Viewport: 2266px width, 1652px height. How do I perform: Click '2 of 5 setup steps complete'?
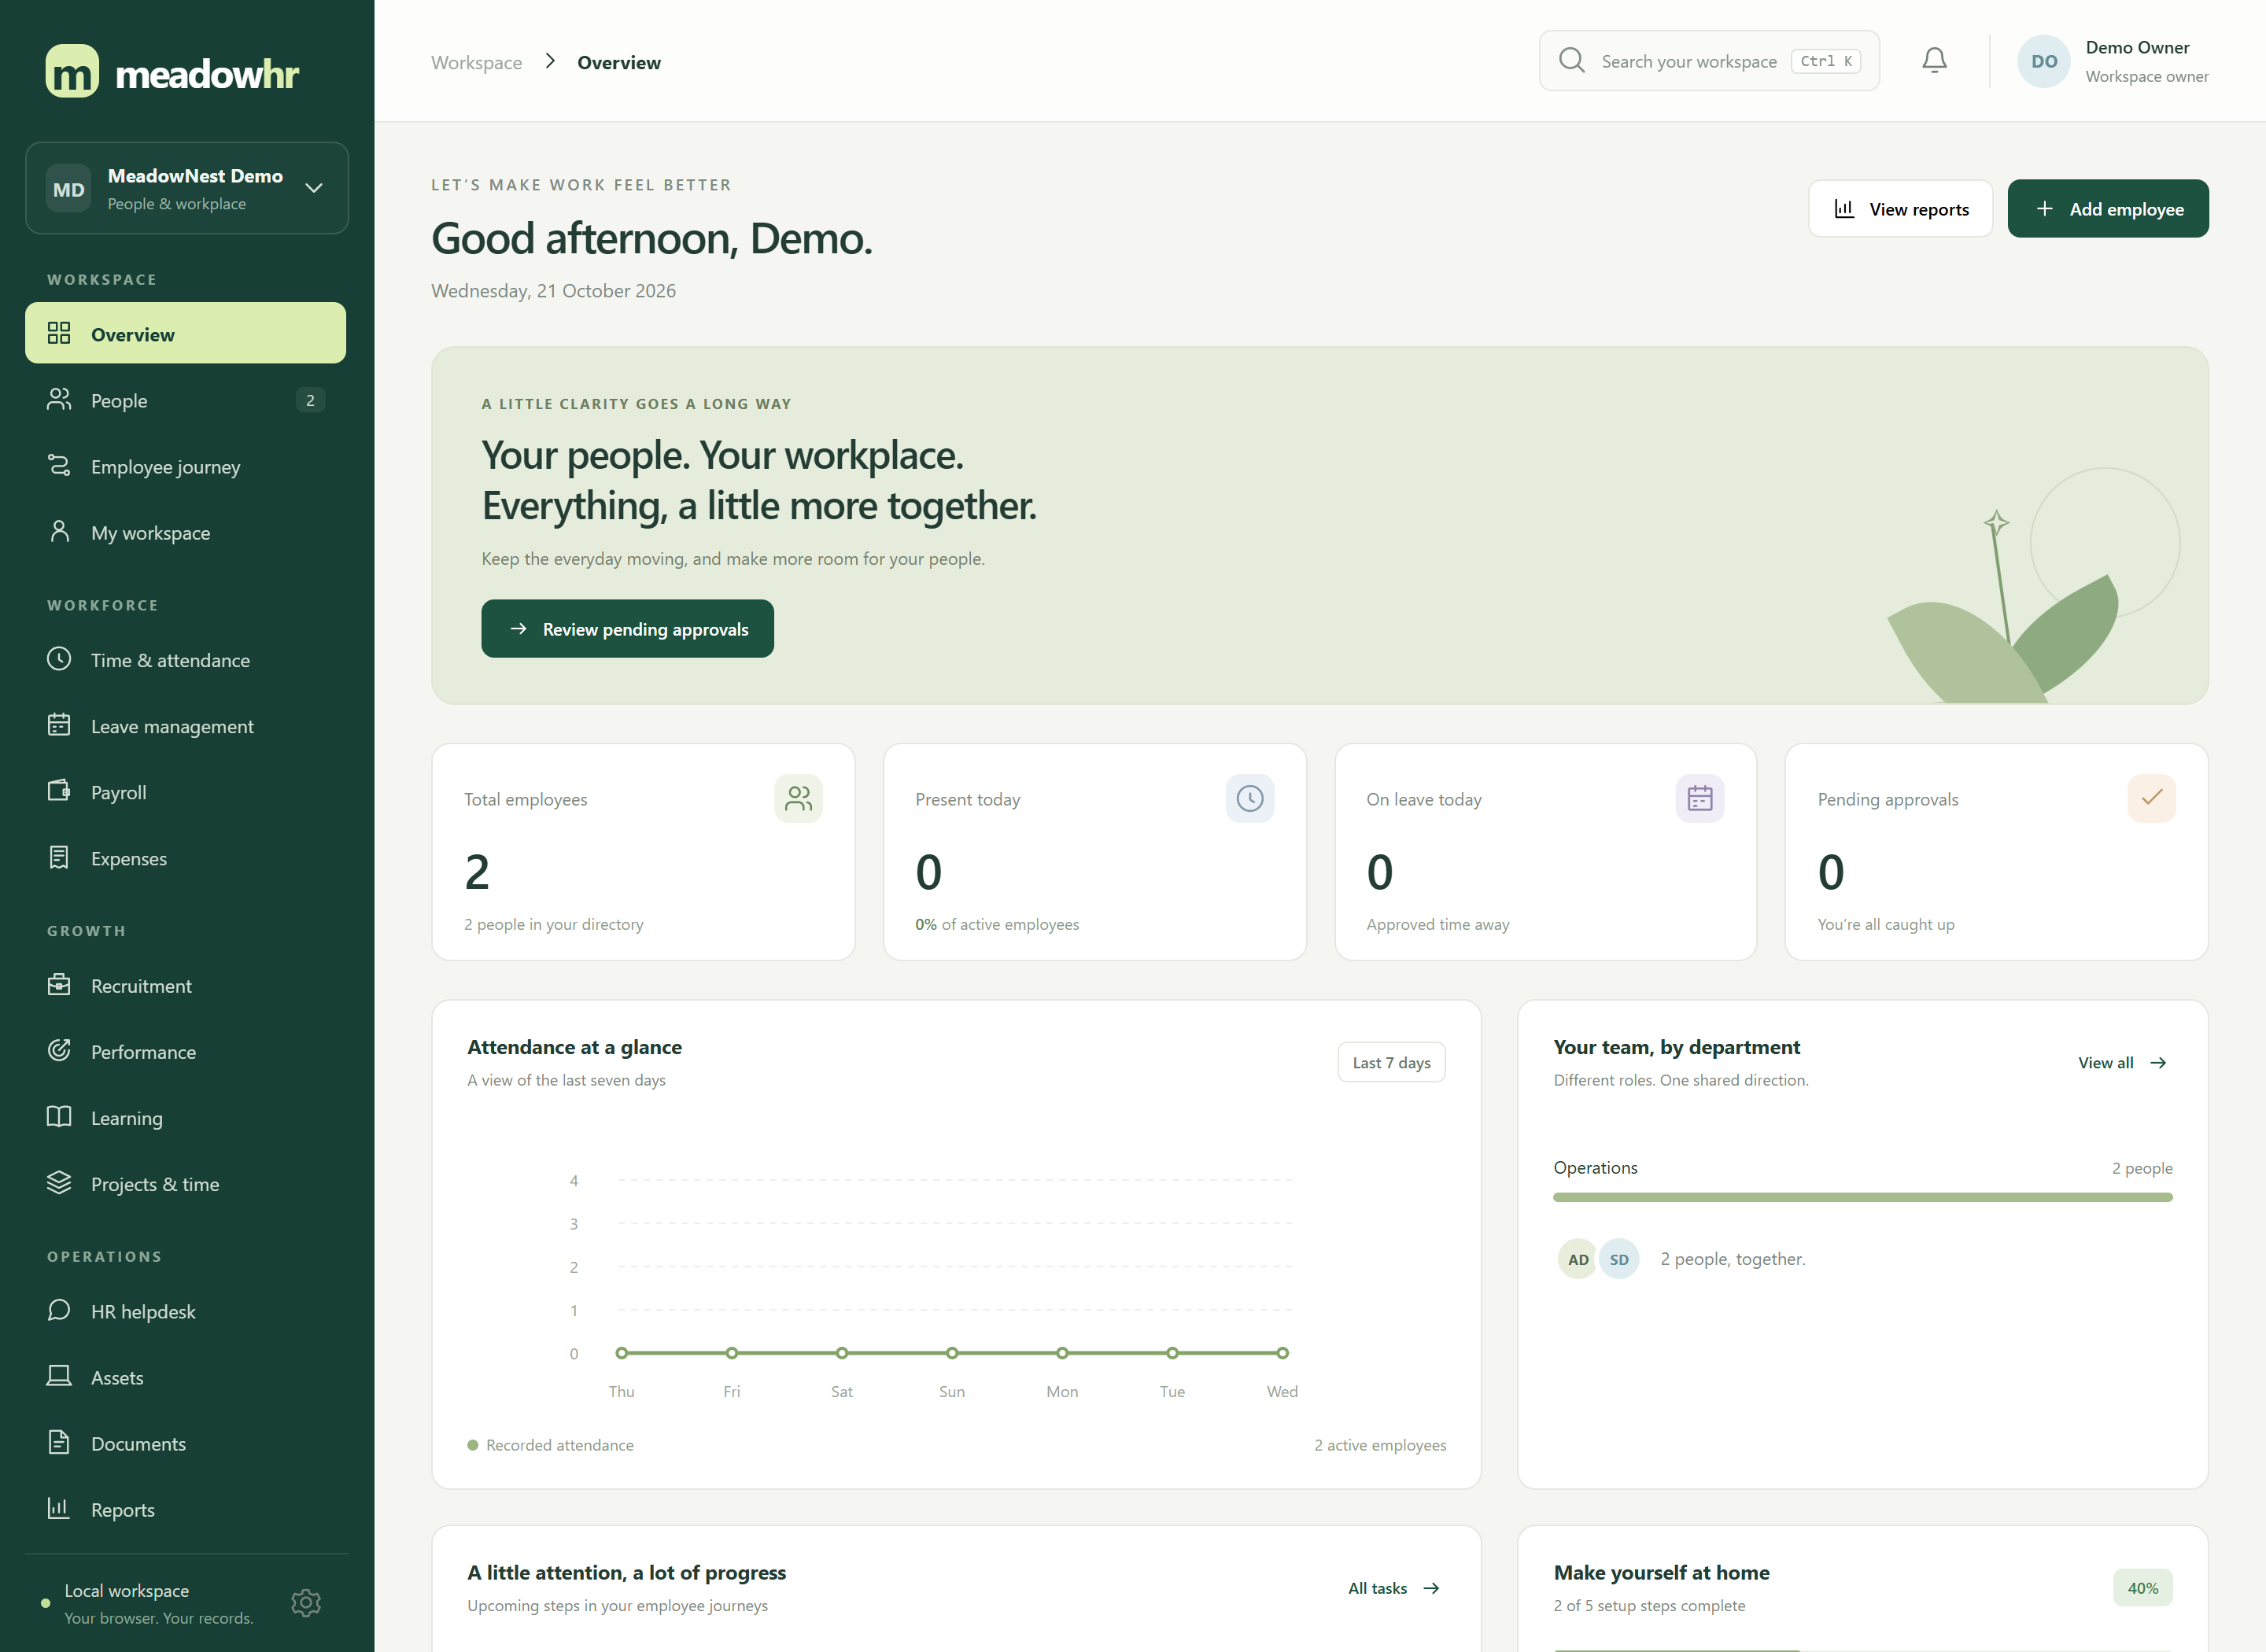[x=1649, y=1605]
